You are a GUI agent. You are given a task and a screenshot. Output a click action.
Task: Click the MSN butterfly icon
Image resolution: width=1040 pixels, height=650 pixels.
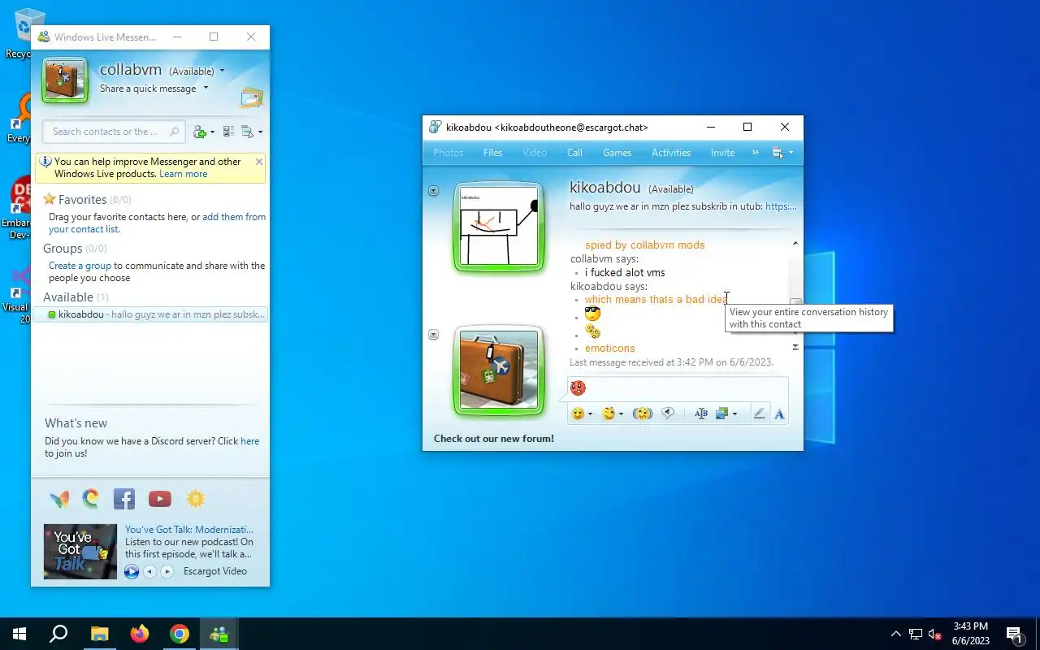59,499
